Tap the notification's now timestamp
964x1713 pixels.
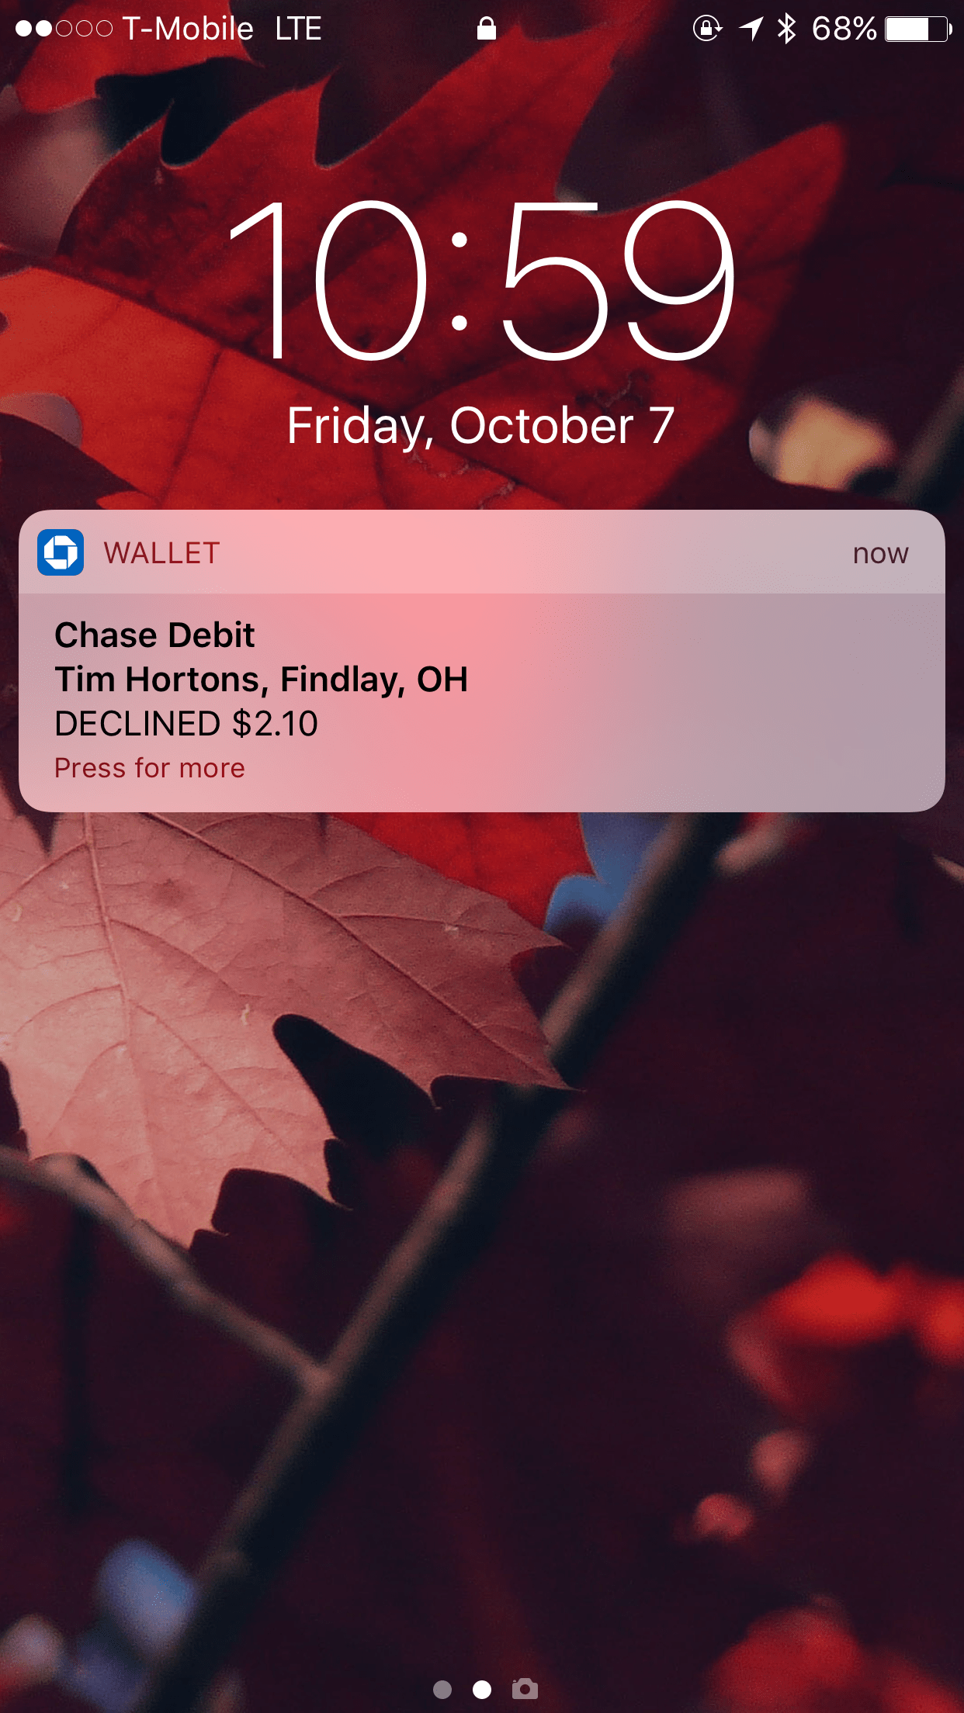pyautogui.click(x=880, y=554)
